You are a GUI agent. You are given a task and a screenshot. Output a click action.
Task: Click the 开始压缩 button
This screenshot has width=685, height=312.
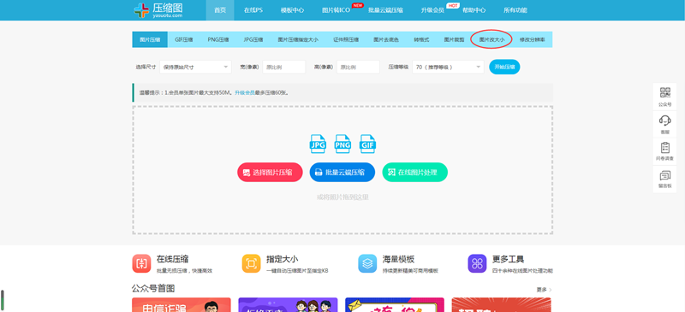click(504, 68)
